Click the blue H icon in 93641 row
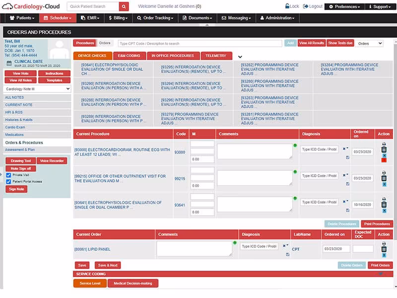The height and width of the screenshot is (298, 397). point(384,211)
